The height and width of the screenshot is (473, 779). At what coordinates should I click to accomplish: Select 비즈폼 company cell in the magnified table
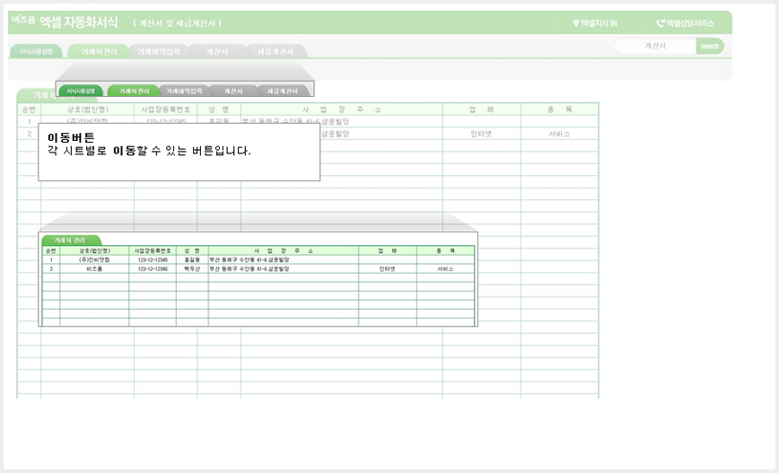(94, 268)
